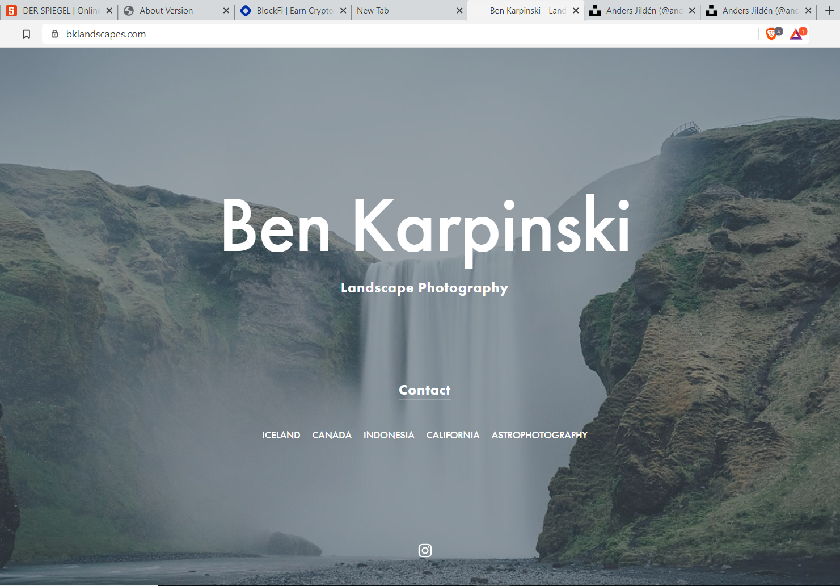Image resolution: width=840 pixels, height=586 pixels.
Task: Open the Contact page
Action: (424, 390)
